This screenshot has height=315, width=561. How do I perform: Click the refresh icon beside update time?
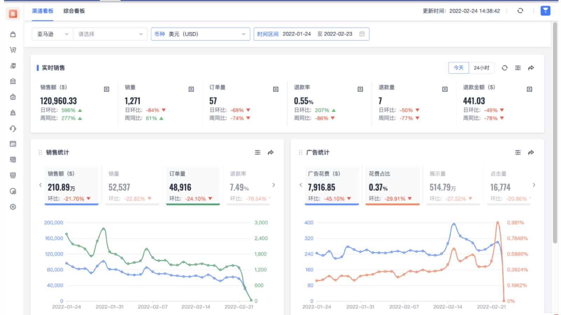pyautogui.click(x=520, y=11)
